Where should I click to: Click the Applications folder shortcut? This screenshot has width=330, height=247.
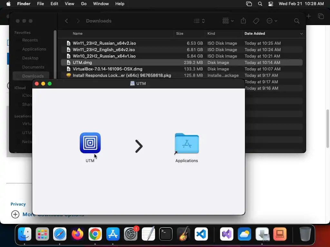pos(187,143)
